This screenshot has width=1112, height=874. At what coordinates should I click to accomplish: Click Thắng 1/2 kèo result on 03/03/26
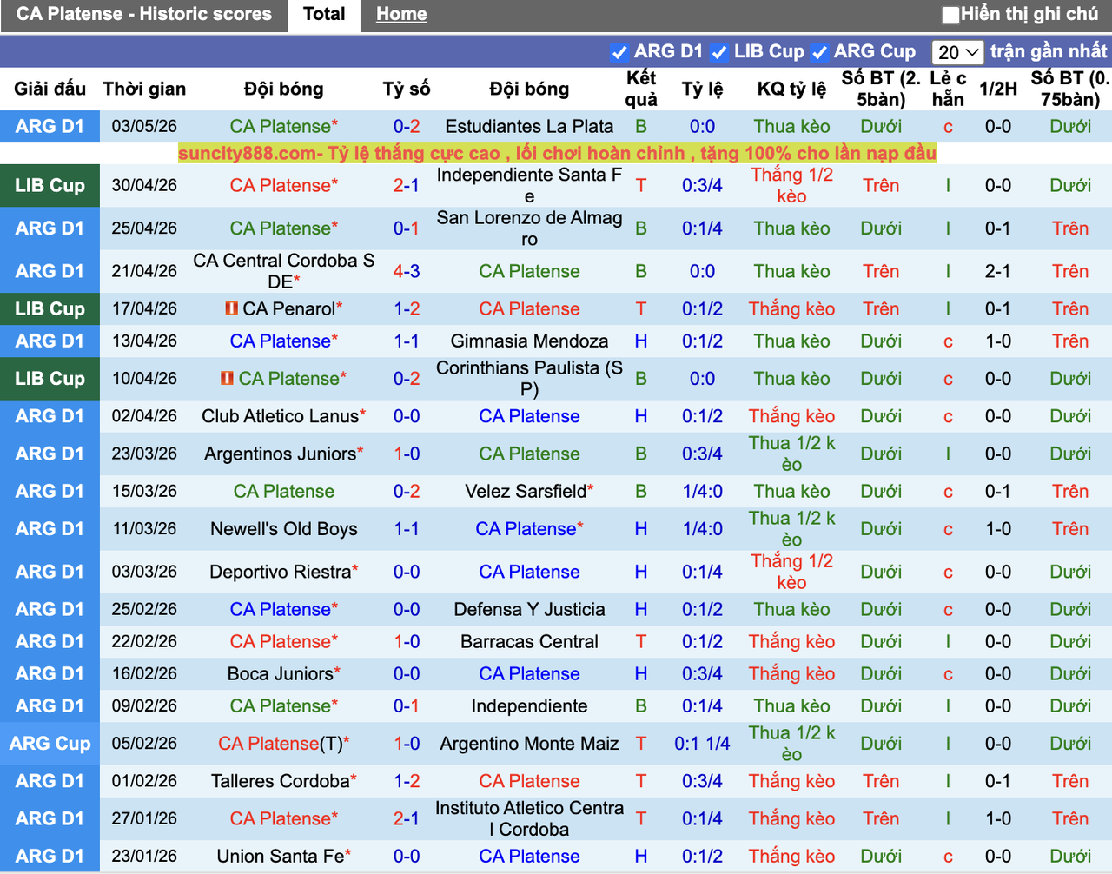click(791, 572)
